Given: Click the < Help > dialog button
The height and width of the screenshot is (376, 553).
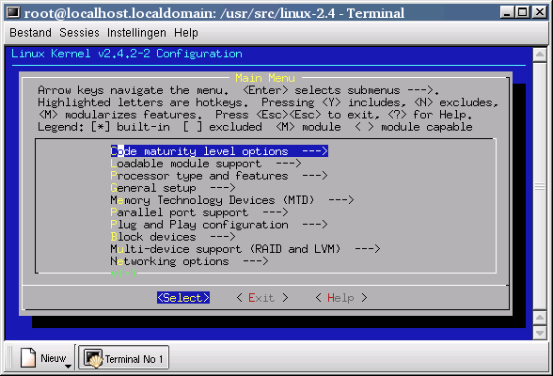Looking at the screenshot, I should click(341, 298).
